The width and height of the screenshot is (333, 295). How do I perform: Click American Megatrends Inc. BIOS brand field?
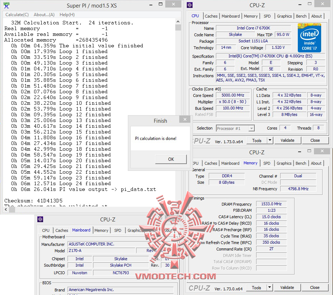[x=120, y=290]
